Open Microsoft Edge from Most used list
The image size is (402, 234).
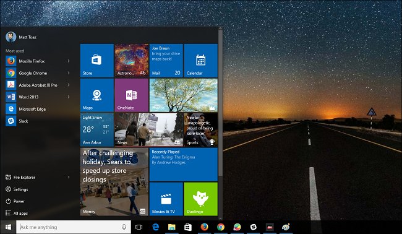(38, 109)
